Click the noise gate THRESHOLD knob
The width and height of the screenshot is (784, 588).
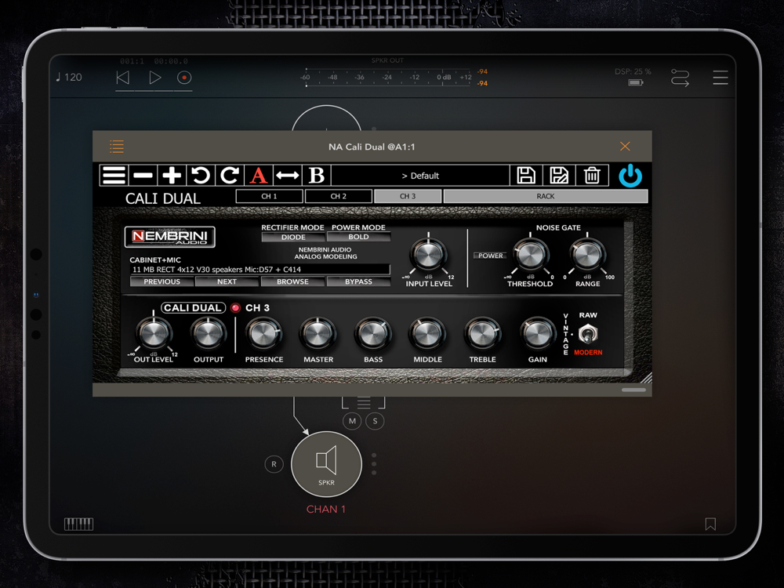pos(530,255)
